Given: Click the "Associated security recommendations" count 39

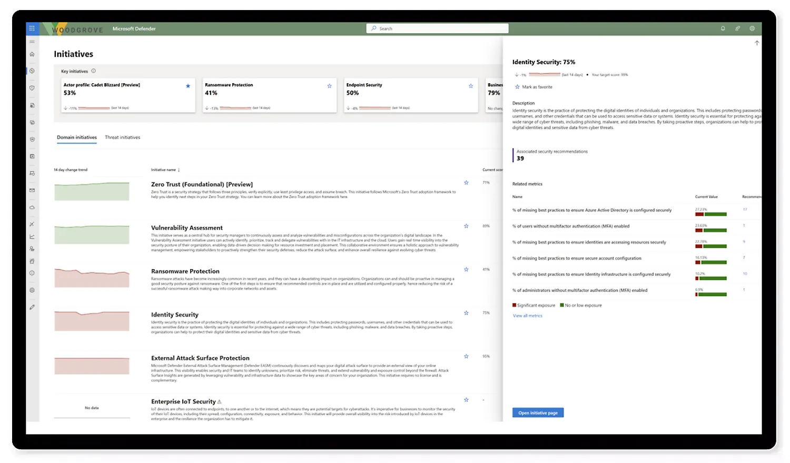Looking at the screenshot, I should coord(520,159).
